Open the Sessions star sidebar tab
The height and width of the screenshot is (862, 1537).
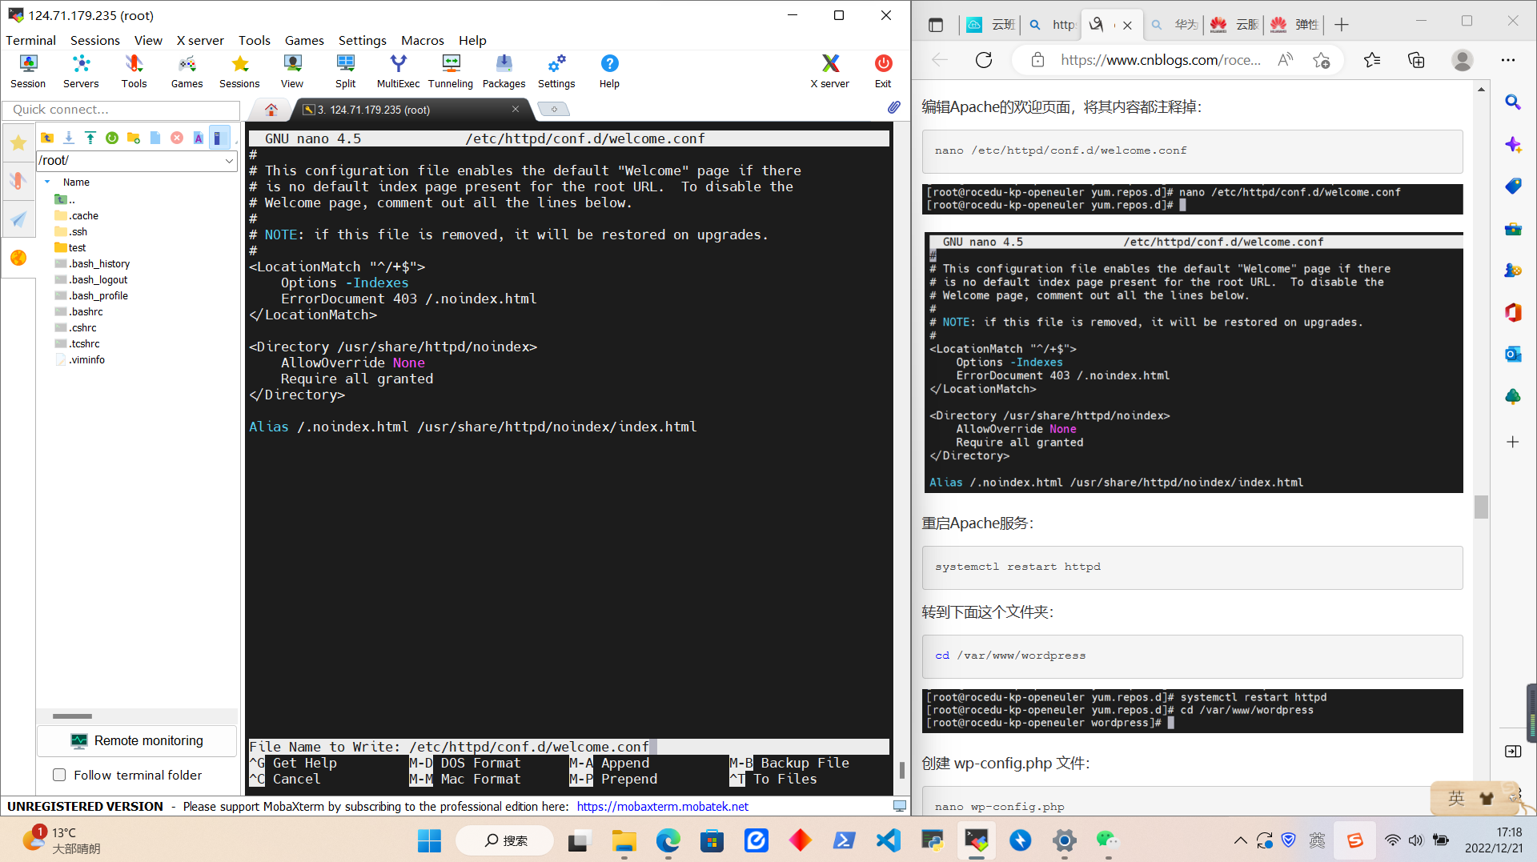18,143
